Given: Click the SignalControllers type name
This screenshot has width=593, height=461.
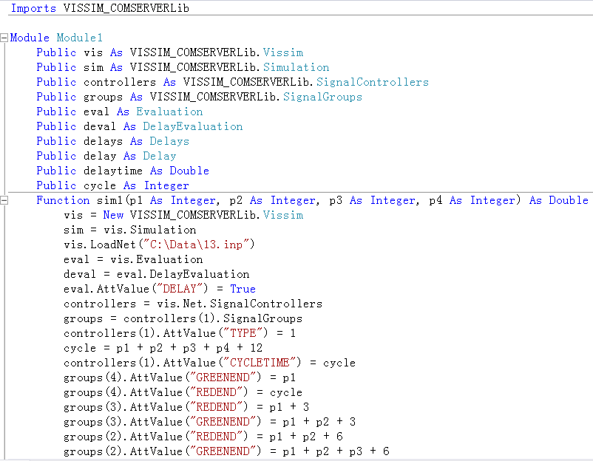Looking at the screenshot, I should (x=373, y=81).
